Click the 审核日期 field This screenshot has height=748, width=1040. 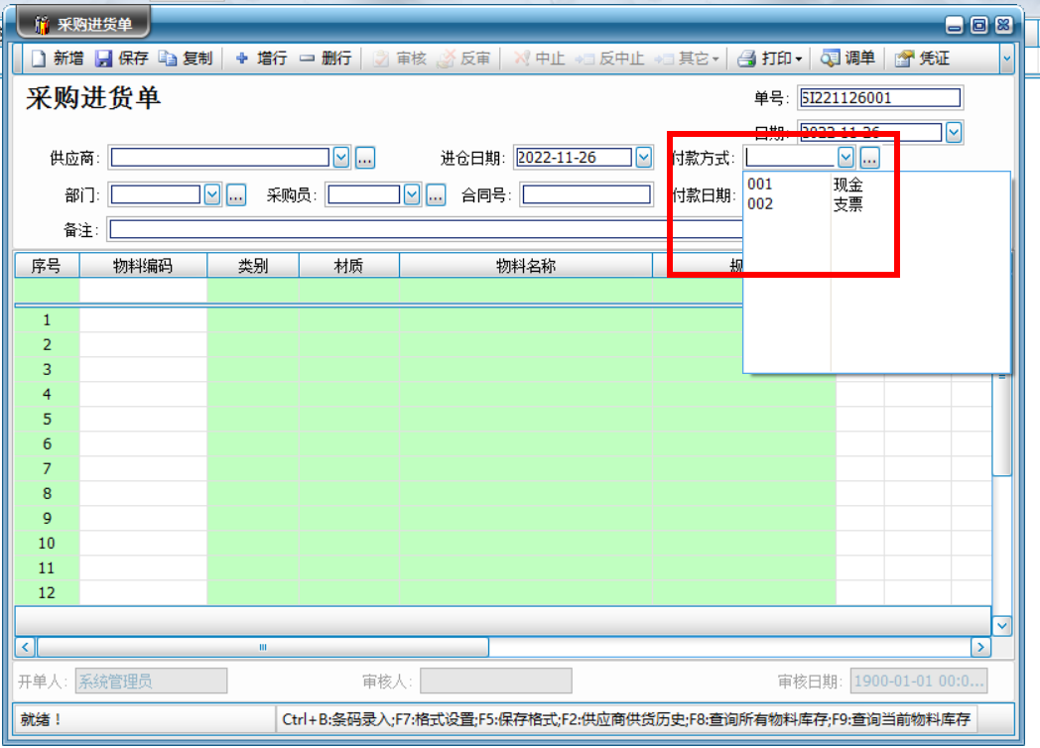[919, 681]
